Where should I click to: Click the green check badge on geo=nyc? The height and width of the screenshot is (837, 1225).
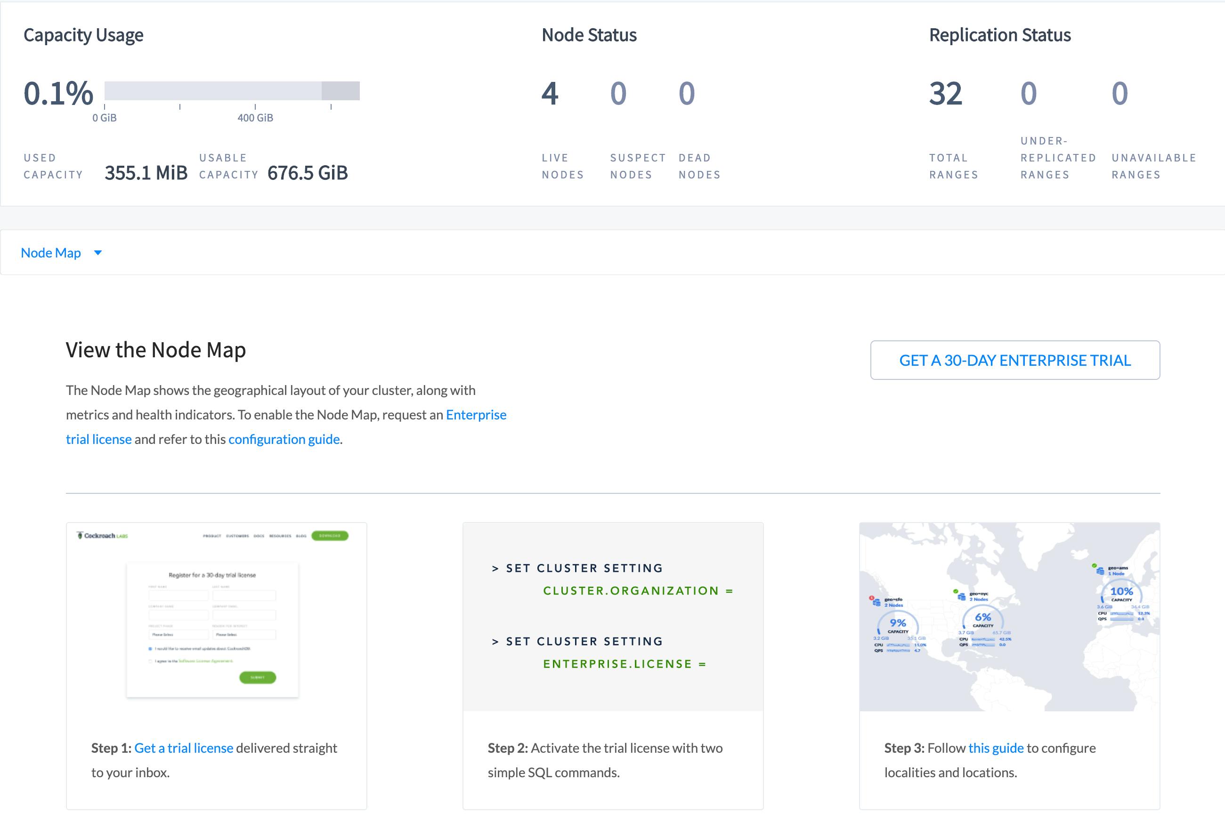tap(956, 592)
